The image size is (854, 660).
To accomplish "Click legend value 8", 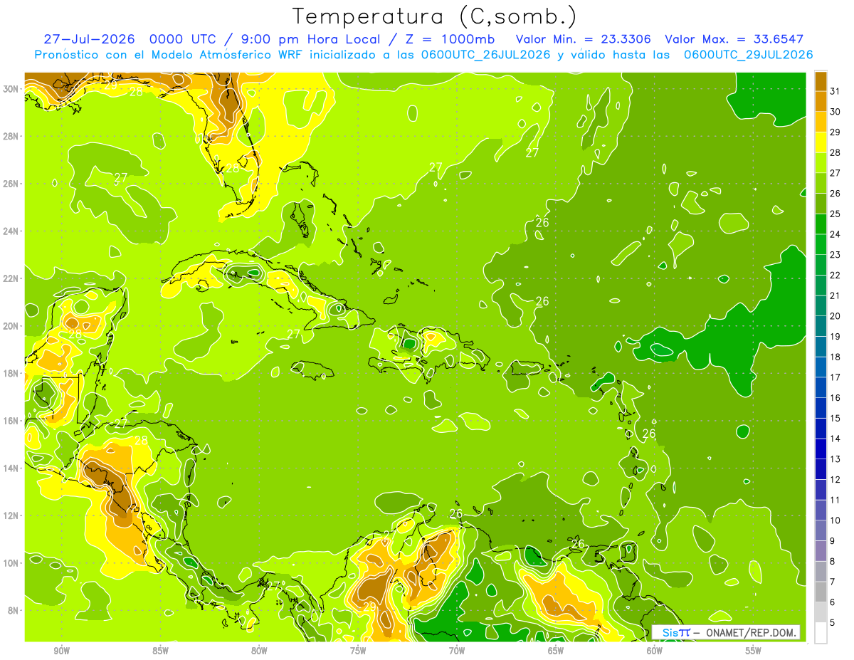I will pyautogui.click(x=833, y=562).
